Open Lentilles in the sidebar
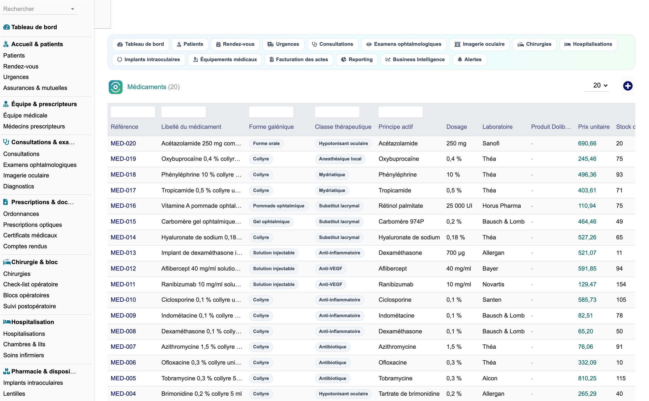Image resolution: width=649 pixels, height=401 pixels. coord(14,394)
